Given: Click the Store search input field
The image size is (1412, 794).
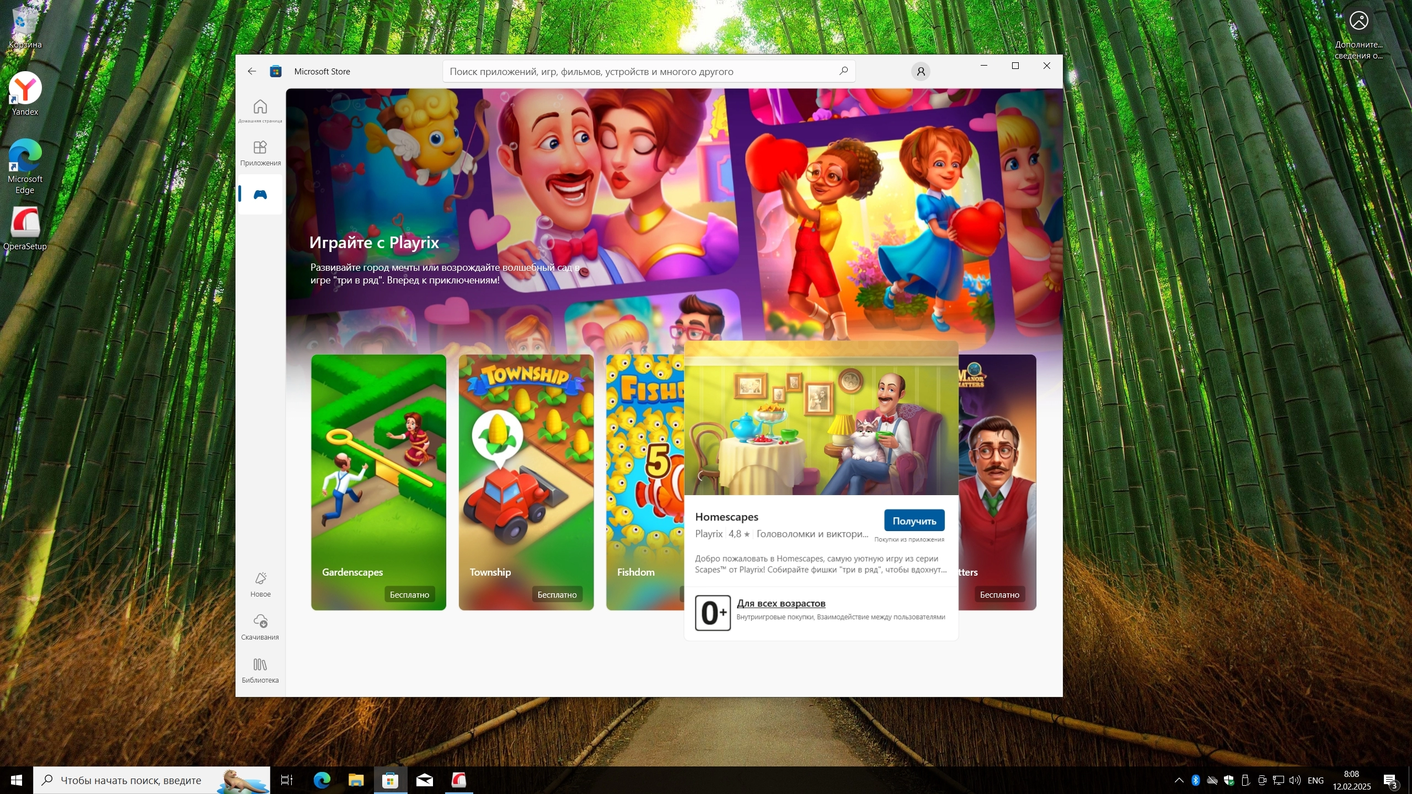Looking at the screenshot, I should 634,71.
